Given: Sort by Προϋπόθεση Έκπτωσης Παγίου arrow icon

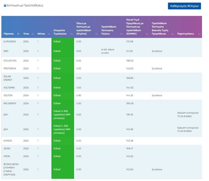Looking at the screenshot, I should [x=122, y=34].
